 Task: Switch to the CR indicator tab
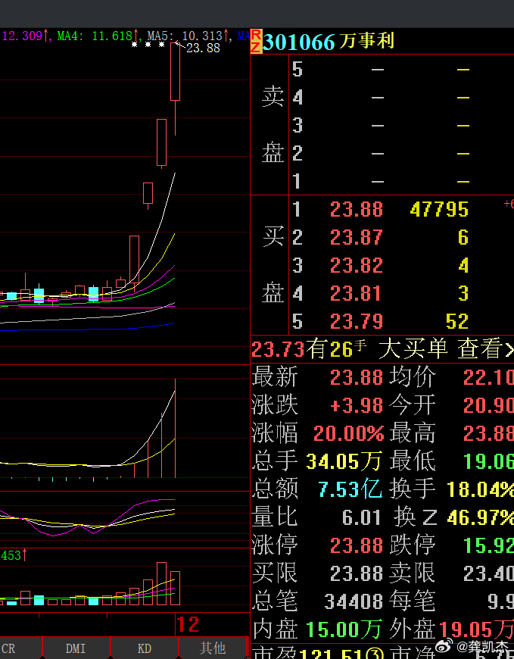point(8,648)
